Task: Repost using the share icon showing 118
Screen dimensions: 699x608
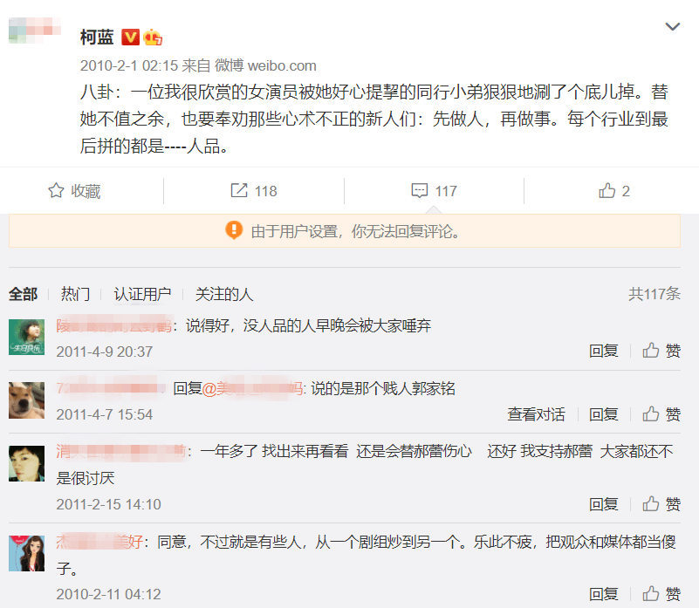Action: 254,191
